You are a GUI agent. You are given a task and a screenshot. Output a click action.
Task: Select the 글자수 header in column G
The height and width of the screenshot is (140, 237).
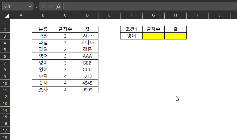pos(153,29)
